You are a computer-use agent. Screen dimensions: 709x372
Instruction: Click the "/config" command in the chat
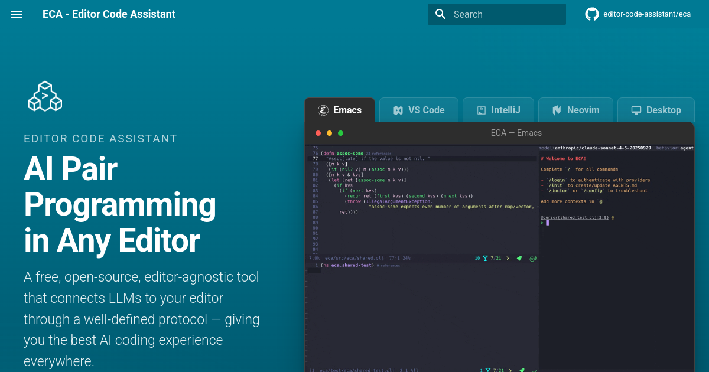pyautogui.click(x=593, y=191)
